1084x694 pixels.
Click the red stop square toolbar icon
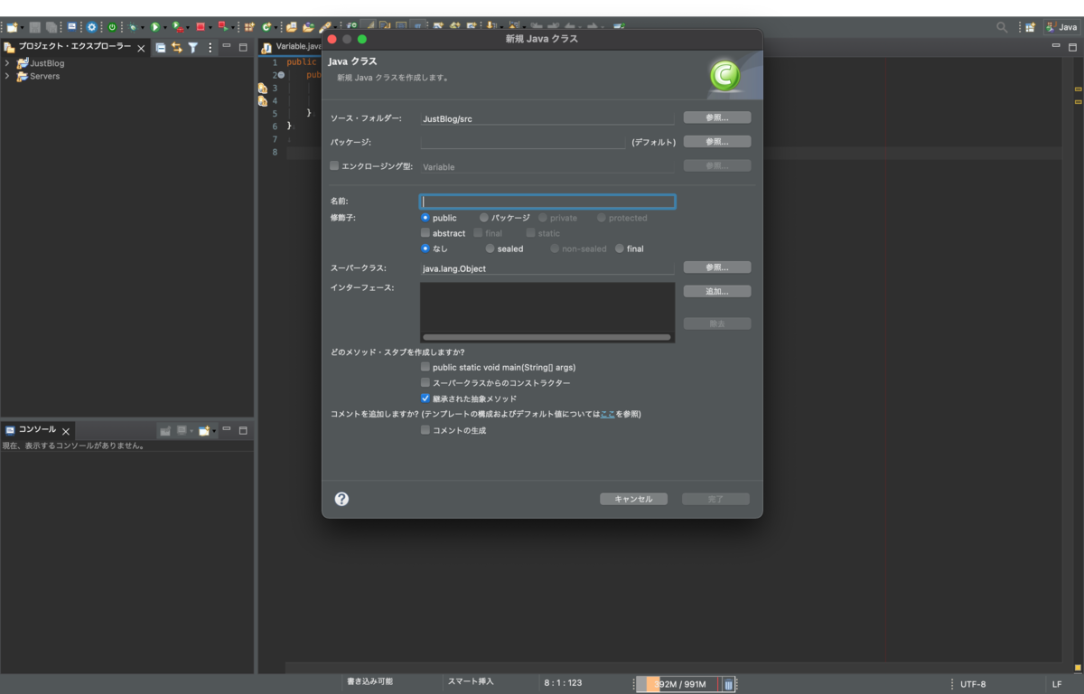point(201,27)
